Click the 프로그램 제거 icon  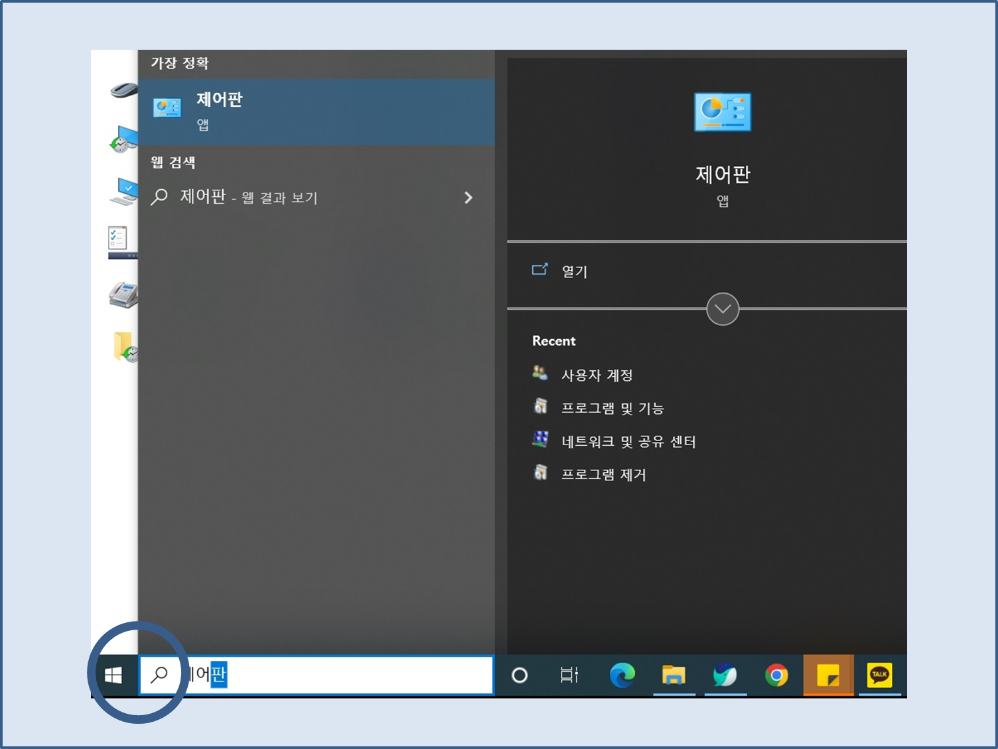pos(541,472)
